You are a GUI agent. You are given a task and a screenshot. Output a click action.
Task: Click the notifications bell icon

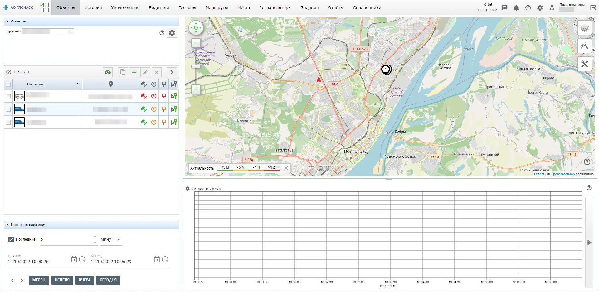point(516,8)
